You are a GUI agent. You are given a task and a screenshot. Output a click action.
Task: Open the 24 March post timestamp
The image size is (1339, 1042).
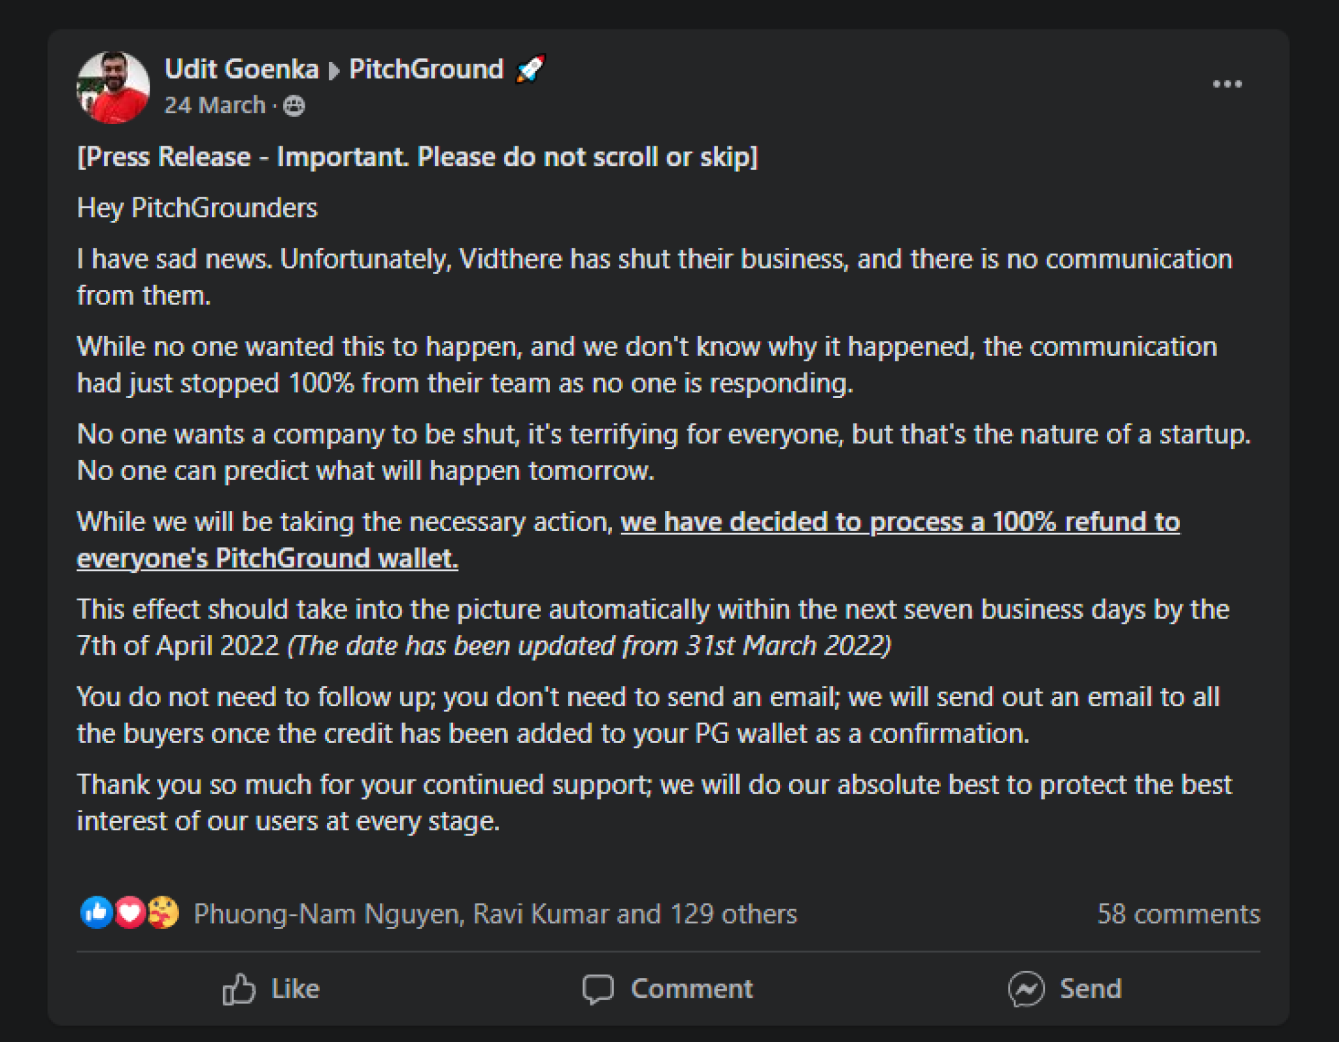point(215,105)
